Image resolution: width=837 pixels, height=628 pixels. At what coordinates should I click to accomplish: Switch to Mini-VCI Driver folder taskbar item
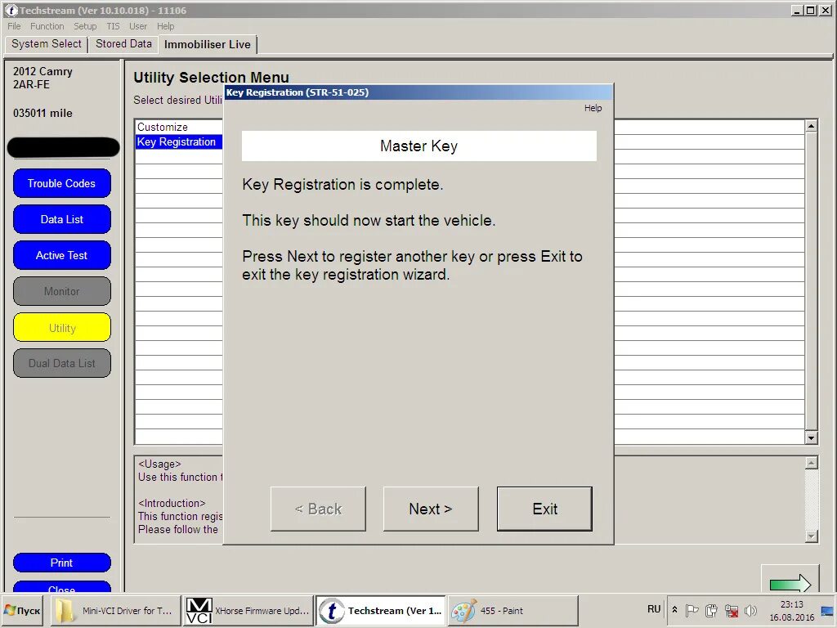pos(114,610)
